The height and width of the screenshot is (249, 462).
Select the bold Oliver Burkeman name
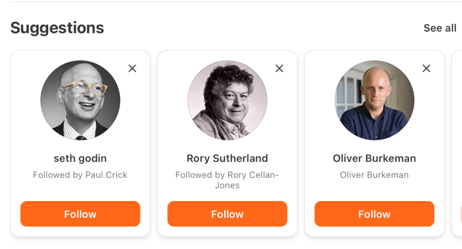point(374,159)
